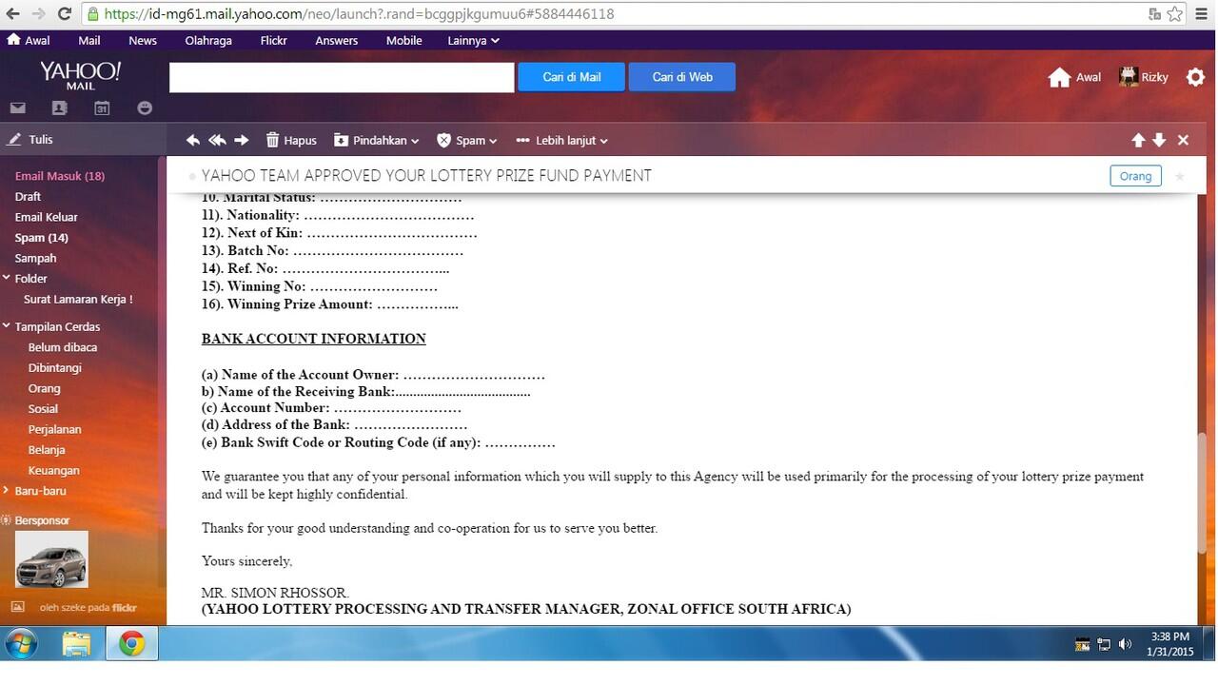Collapse the Tampilan Cerdas section
The image size is (1218, 685).
[x=6, y=326]
